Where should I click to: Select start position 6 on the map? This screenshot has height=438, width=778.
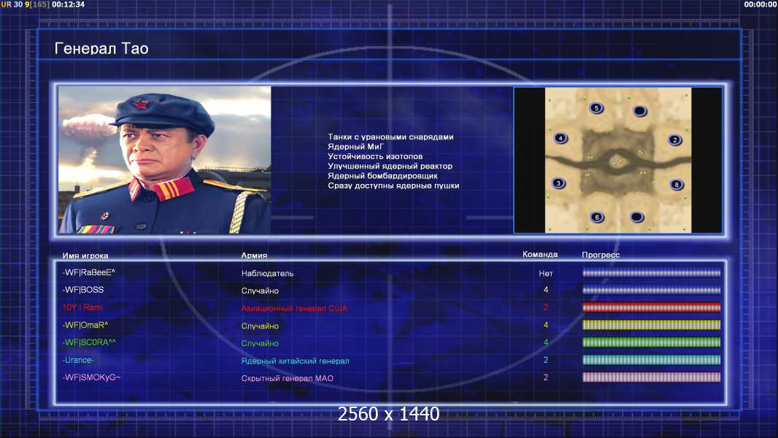[597, 217]
